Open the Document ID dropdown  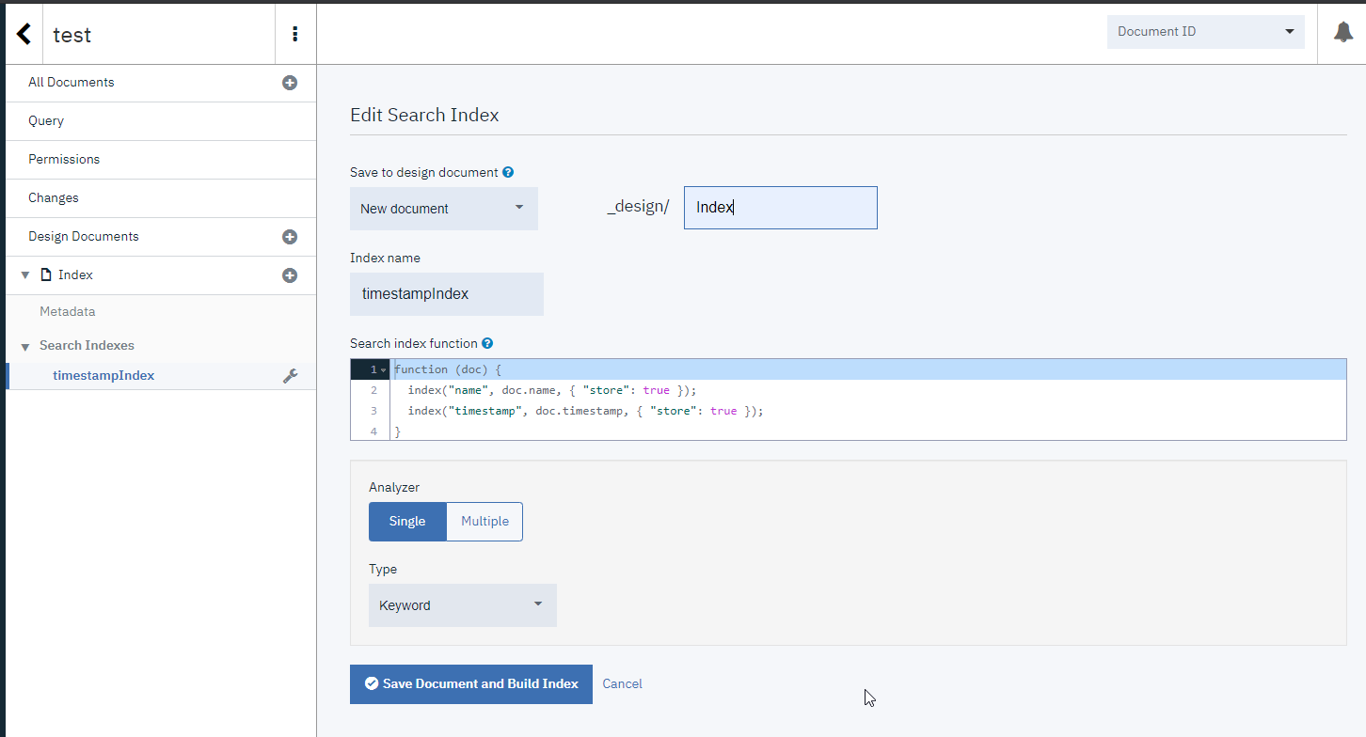point(1206,32)
